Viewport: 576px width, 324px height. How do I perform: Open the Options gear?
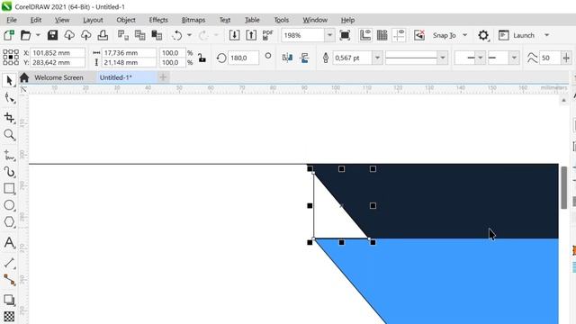[x=483, y=35]
